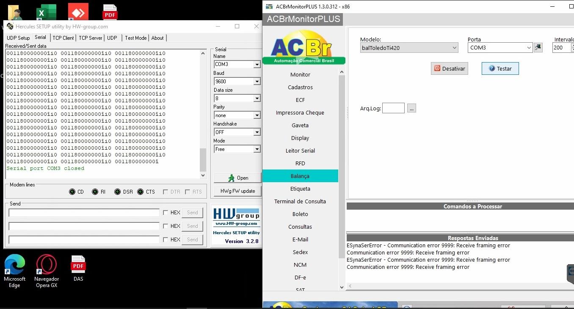Select Monitor in ACBr sidebar
The height and width of the screenshot is (309, 574).
[x=300, y=74]
